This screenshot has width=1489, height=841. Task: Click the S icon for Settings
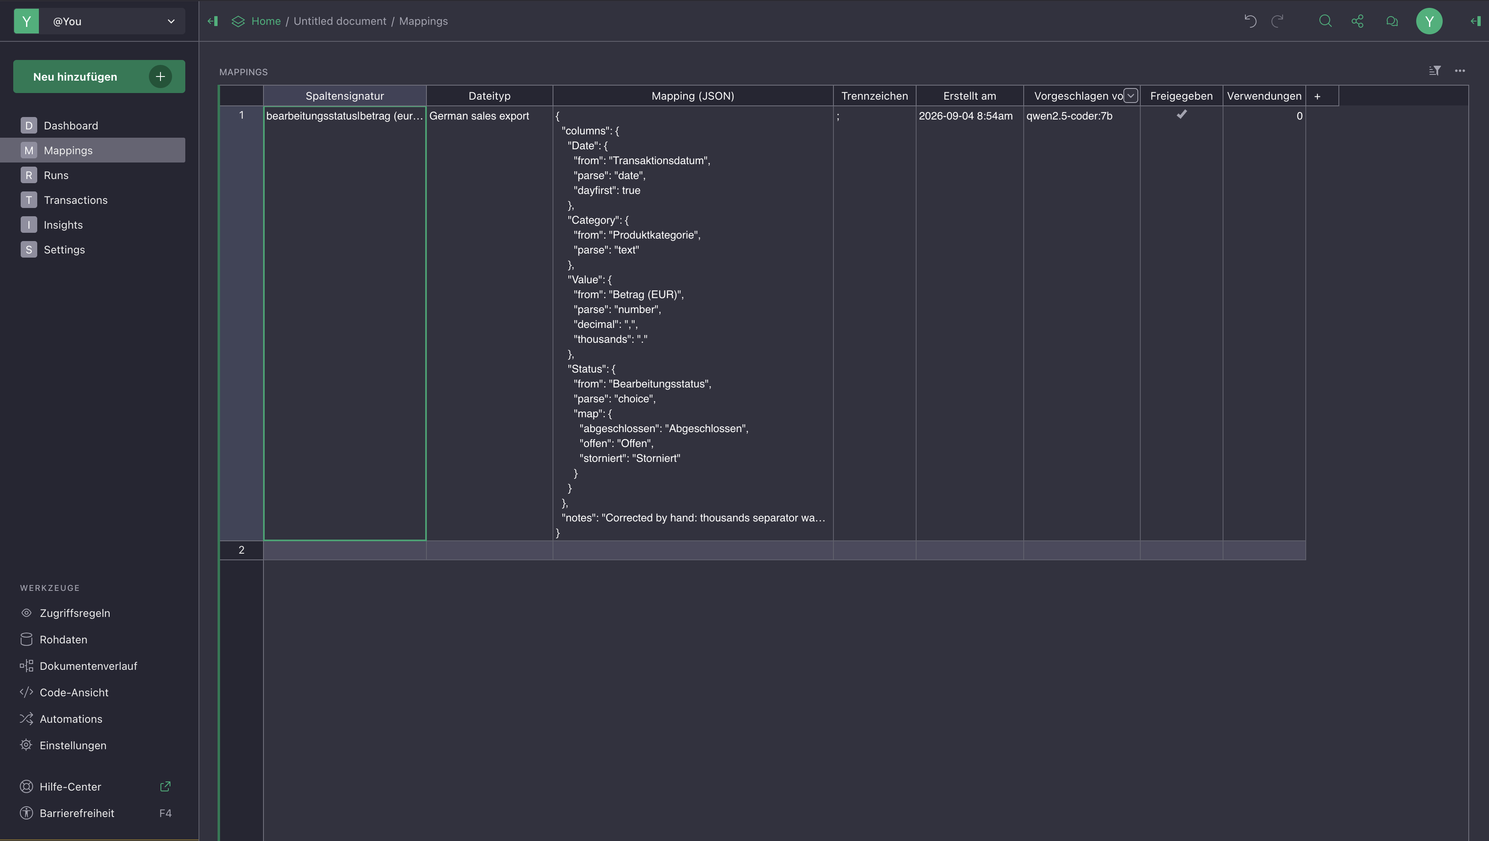point(29,250)
